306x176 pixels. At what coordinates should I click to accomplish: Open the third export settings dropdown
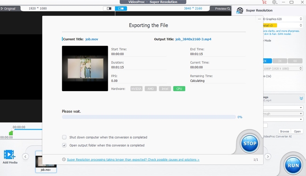283,119
